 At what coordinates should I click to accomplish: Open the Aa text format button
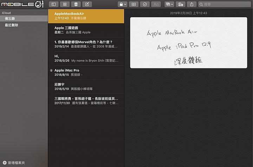[156, 4]
